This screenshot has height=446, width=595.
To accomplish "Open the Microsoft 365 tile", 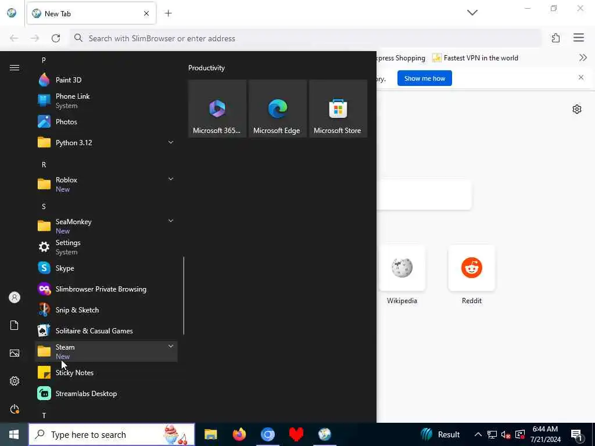I will click(x=217, y=109).
